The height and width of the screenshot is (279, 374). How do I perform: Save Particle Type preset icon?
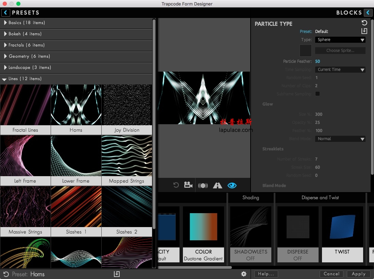point(364,31)
